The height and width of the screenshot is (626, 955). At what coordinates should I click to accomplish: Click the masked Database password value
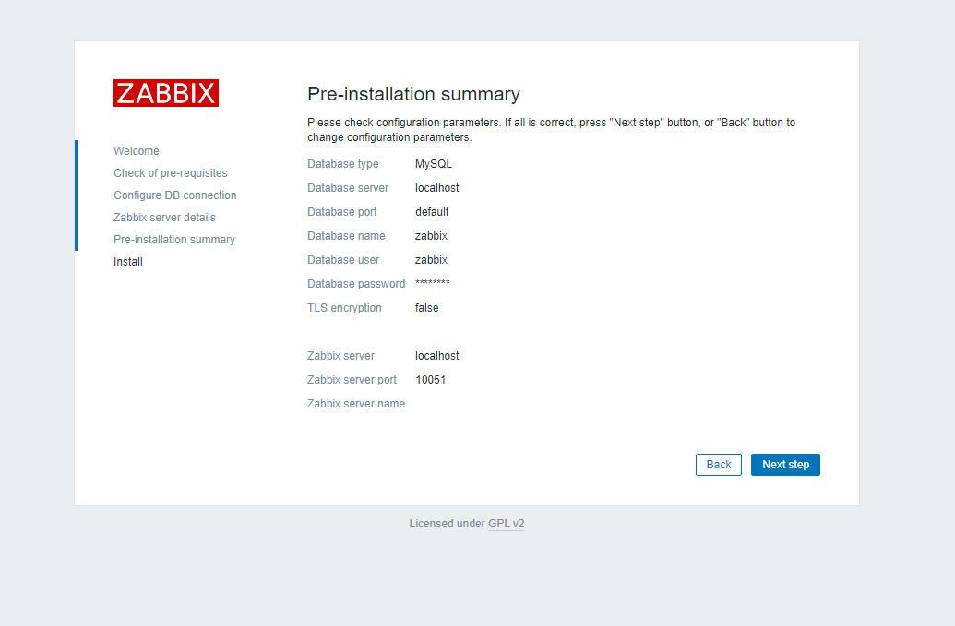pyautogui.click(x=433, y=283)
